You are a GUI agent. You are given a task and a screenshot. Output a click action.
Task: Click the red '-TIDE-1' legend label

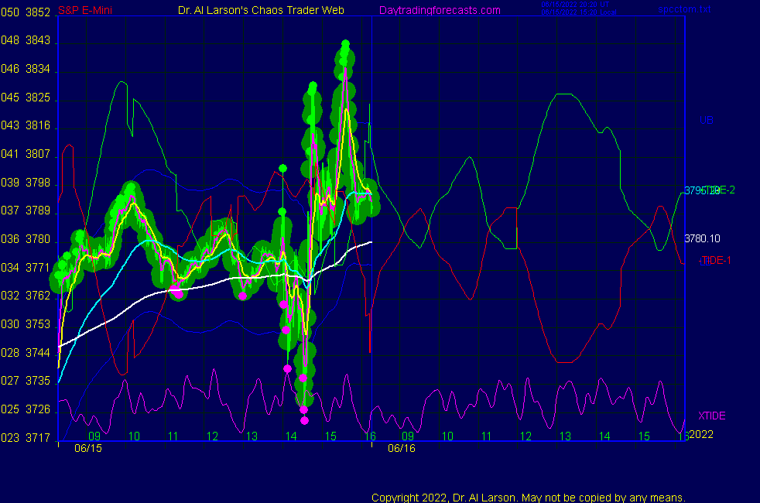pyautogui.click(x=714, y=260)
